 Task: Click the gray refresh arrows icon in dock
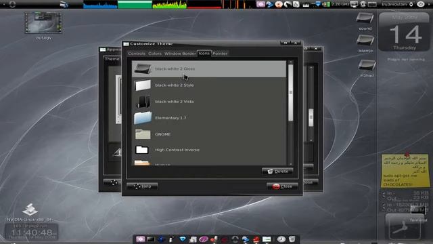coord(235,239)
